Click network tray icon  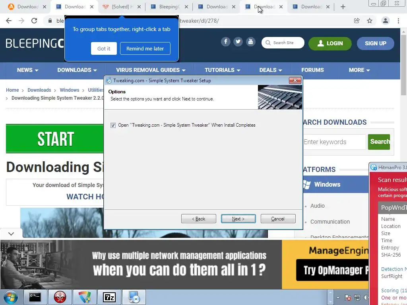click(x=357, y=297)
